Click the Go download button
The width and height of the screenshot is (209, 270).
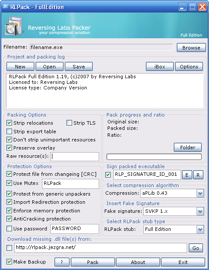196,248
